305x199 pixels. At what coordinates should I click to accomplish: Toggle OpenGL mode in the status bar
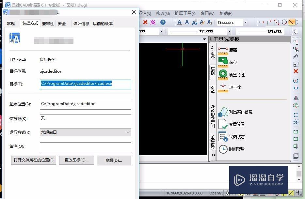pyautogui.click(x=217, y=193)
